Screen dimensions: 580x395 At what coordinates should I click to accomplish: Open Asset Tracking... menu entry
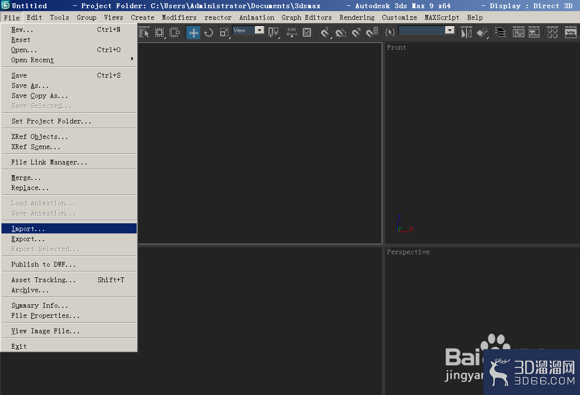click(69, 280)
